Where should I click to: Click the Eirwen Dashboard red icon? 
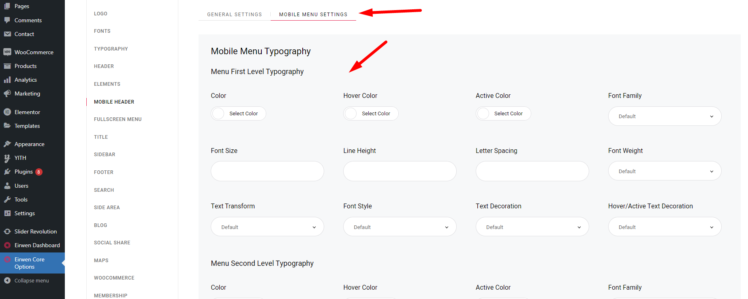[7, 245]
